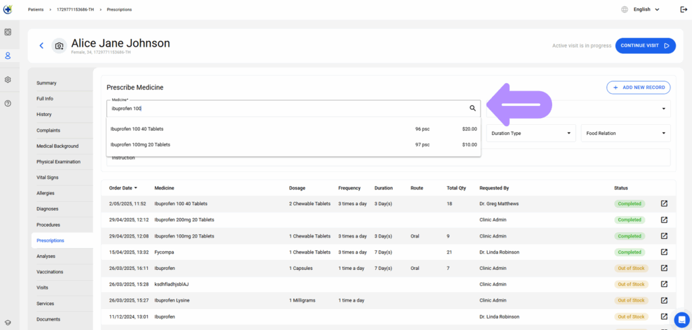The height and width of the screenshot is (330, 692).
Task: Open the chat support bubble icon
Action: coord(682,319)
